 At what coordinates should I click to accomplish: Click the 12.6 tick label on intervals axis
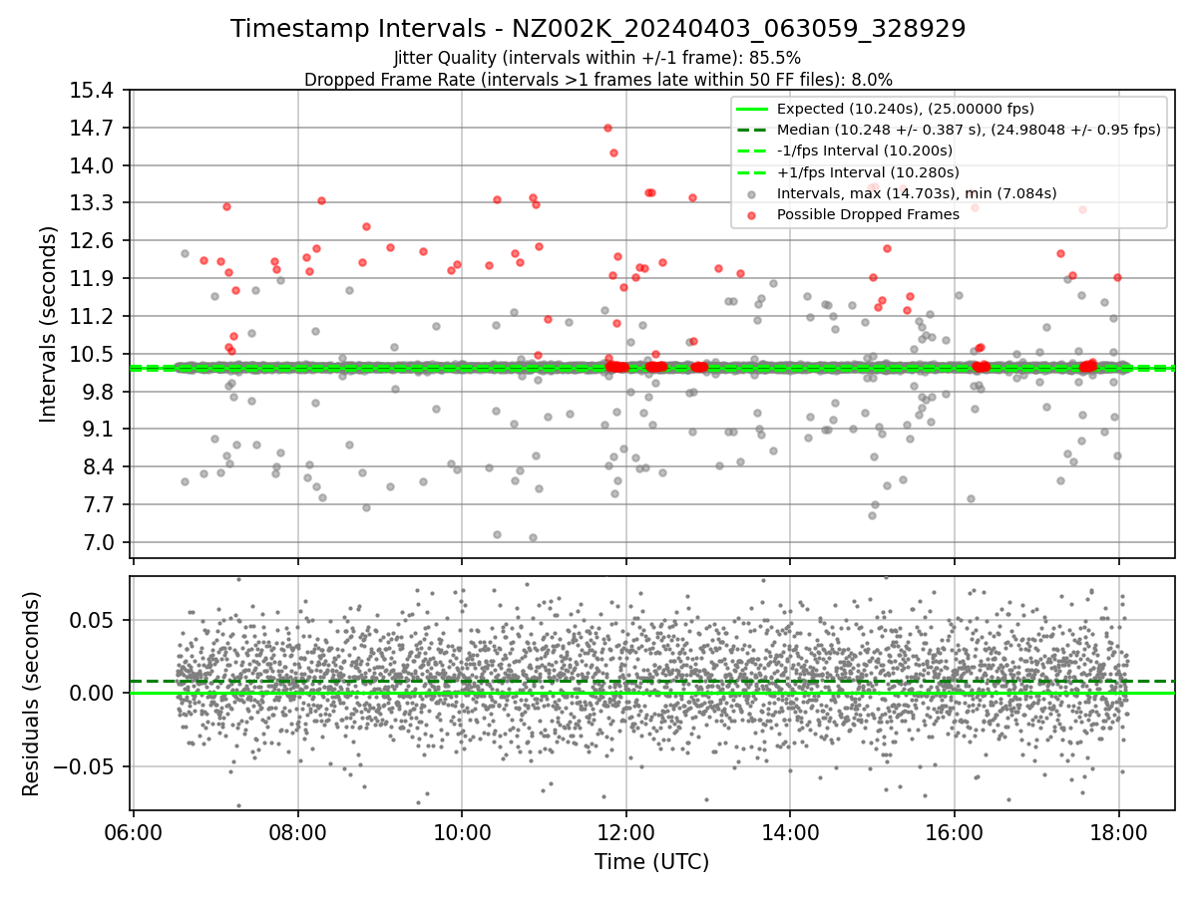pyautogui.click(x=92, y=241)
